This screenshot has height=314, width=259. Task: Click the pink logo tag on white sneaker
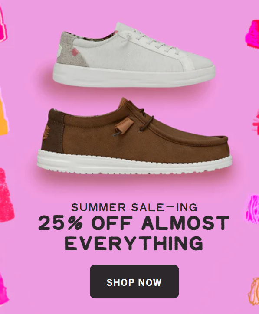click(x=75, y=52)
